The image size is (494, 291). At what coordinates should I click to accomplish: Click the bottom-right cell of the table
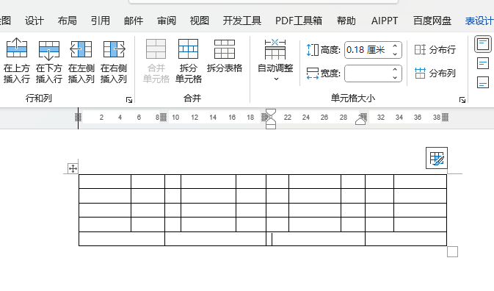pyautogui.click(x=406, y=239)
